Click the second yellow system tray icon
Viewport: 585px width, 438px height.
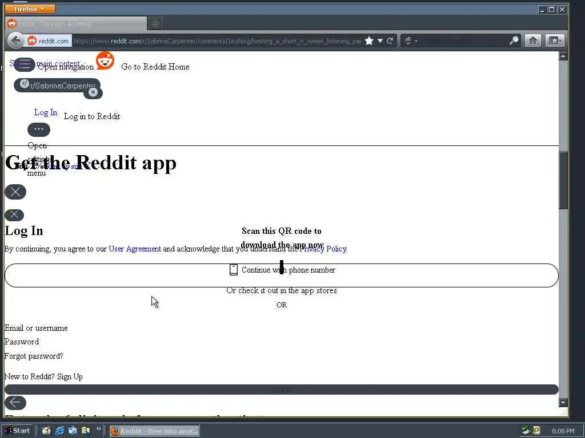coord(536,431)
